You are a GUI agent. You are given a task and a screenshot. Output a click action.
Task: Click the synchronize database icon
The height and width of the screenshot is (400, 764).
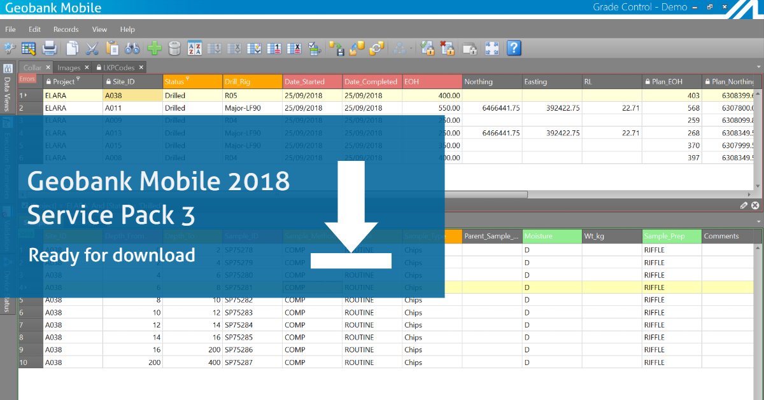[377, 48]
